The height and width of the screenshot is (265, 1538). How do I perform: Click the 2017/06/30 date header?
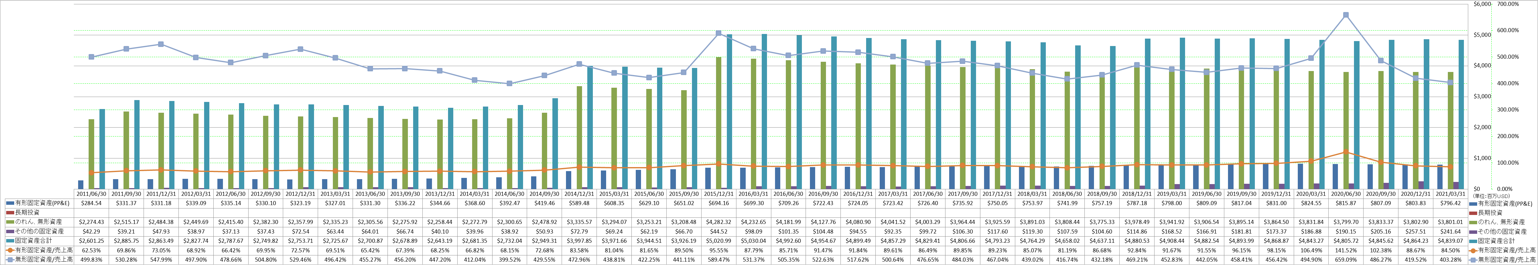tap(927, 194)
